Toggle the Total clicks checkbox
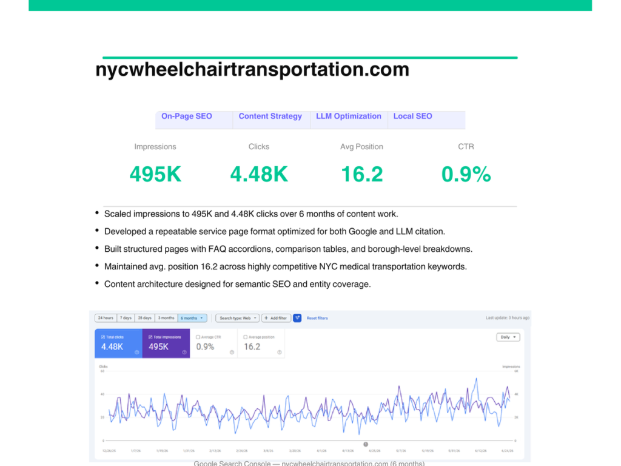The image size is (621, 466). point(103,337)
